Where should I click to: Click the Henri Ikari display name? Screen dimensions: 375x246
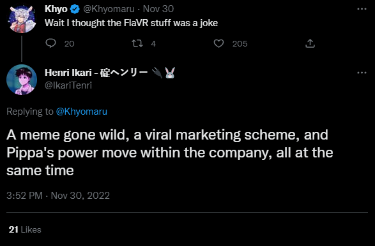[x=68, y=73]
